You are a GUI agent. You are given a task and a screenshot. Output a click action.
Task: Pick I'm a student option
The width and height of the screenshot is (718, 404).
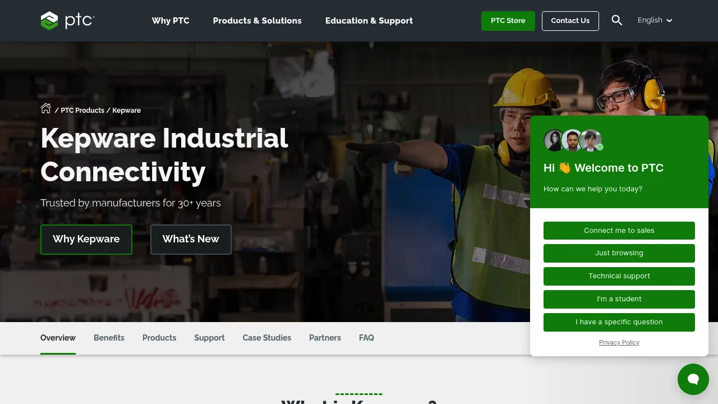point(619,299)
